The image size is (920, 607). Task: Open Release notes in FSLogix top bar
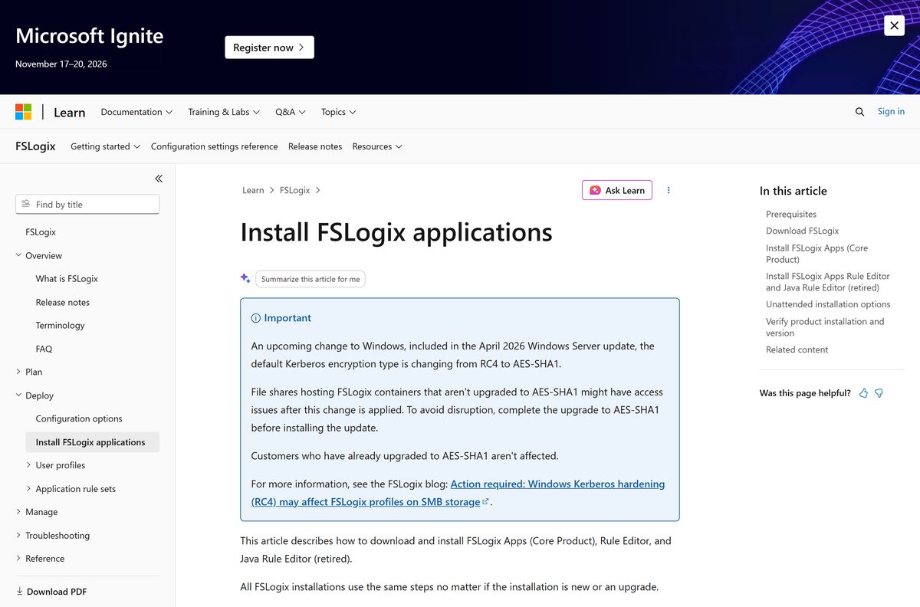[315, 146]
